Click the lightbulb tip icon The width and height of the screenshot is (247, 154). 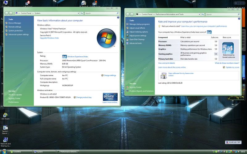tap(159, 26)
